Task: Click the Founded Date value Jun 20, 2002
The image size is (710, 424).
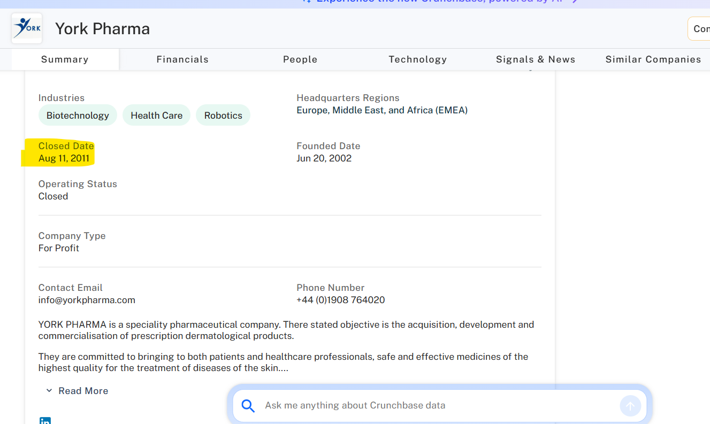Action: pyautogui.click(x=324, y=158)
